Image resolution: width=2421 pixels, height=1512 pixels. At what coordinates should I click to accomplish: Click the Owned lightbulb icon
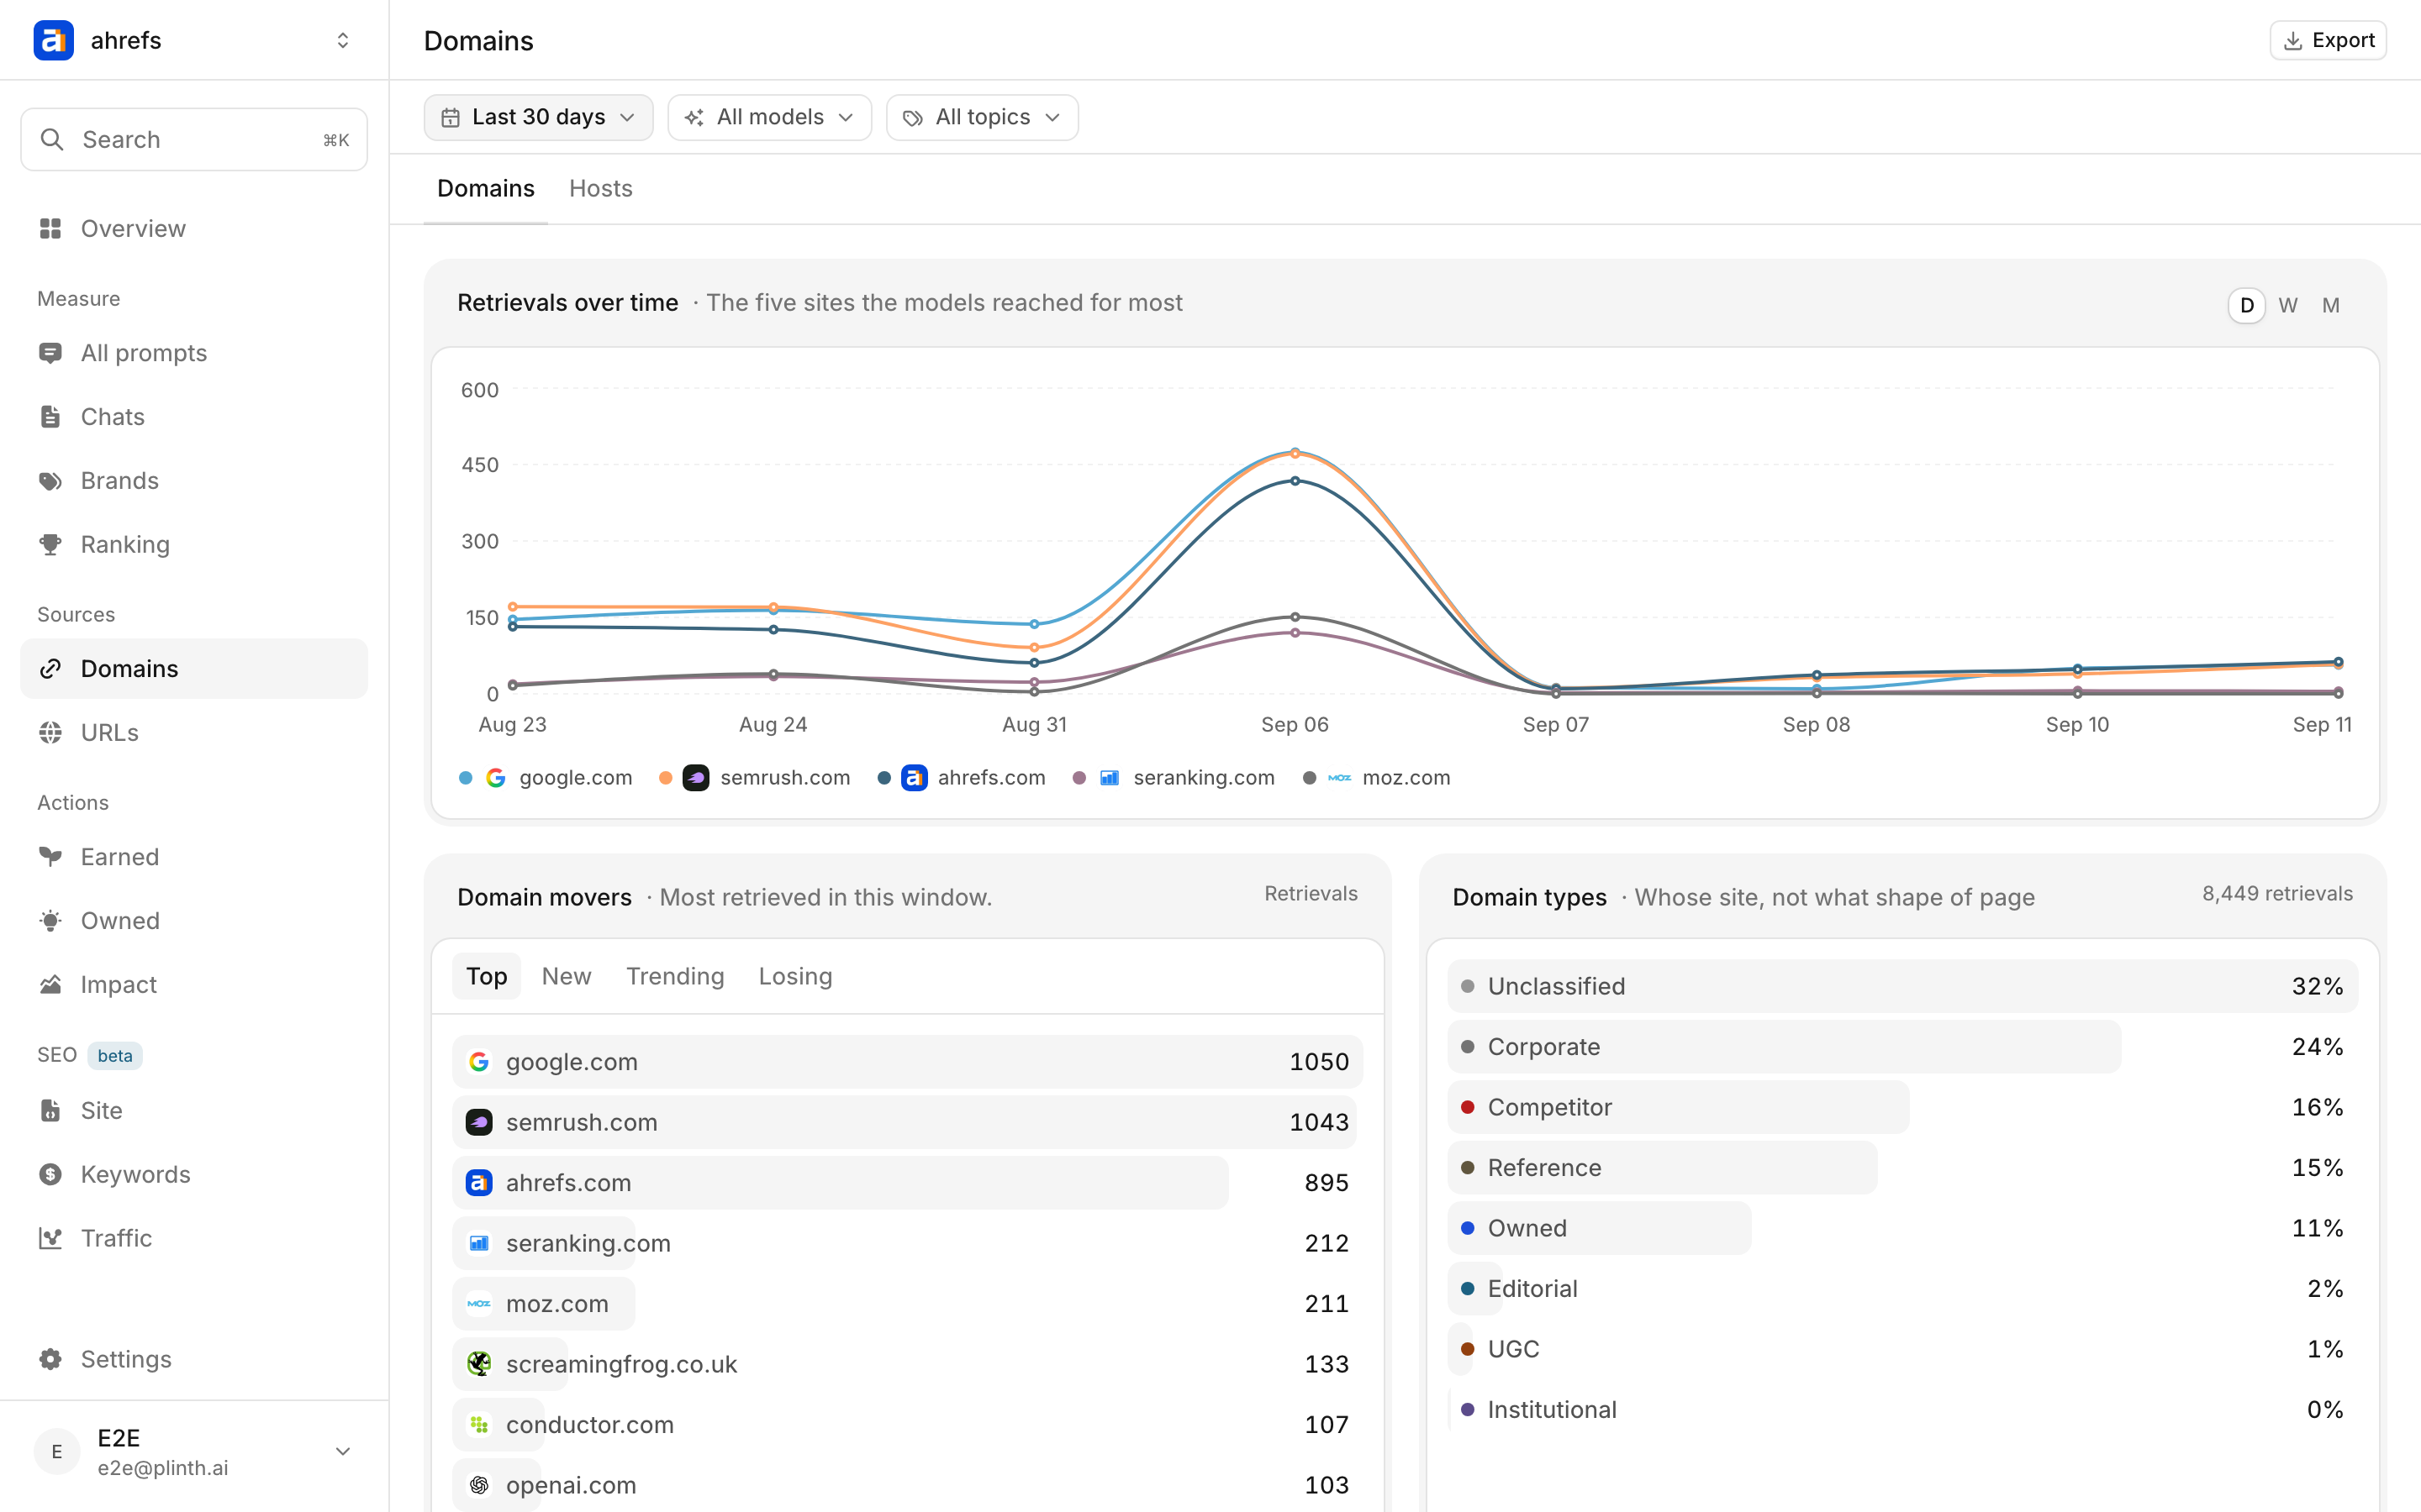[x=50, y=921]
